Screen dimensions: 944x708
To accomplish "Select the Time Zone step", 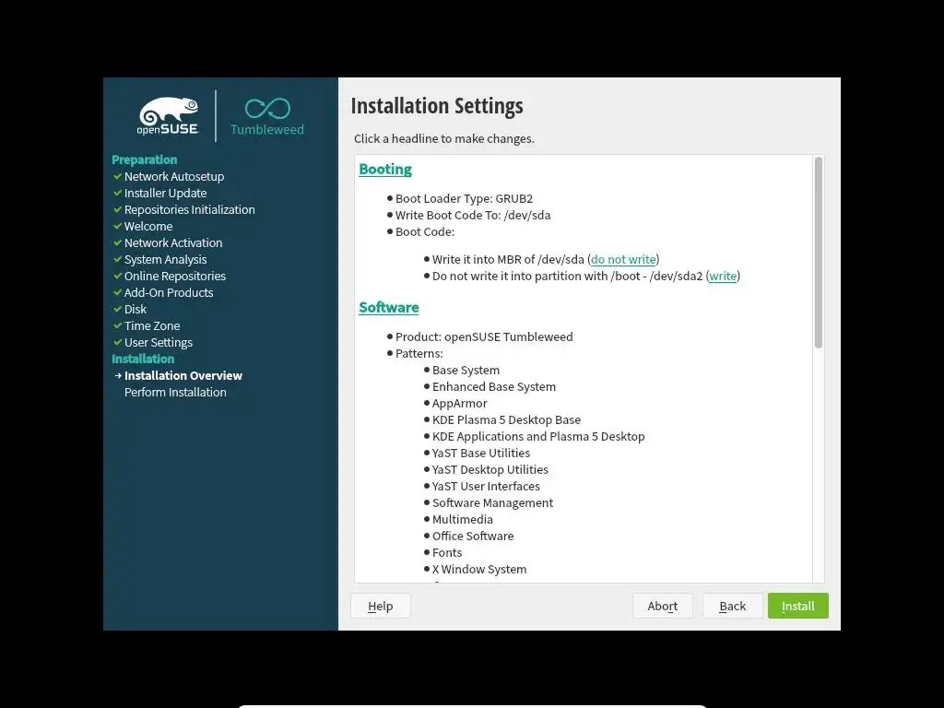I will coord(152,325).
